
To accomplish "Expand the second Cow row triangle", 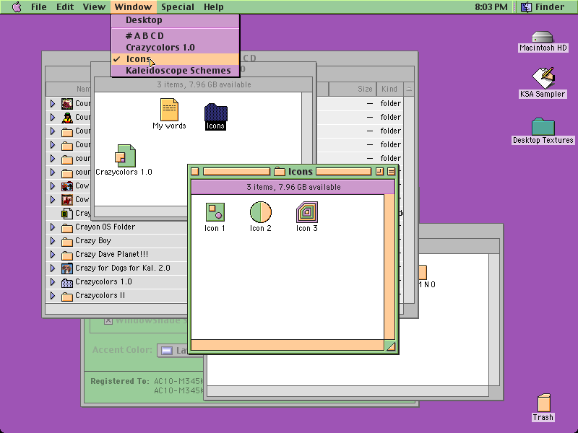I will 53,200.
